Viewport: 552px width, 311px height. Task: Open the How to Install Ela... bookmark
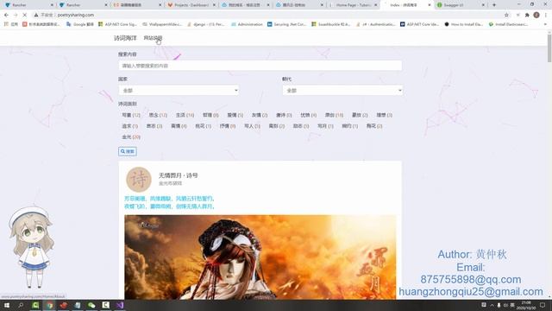(464, 24)
